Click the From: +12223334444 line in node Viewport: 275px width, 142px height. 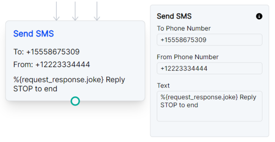pyautogui.click(x=51, y=65)
